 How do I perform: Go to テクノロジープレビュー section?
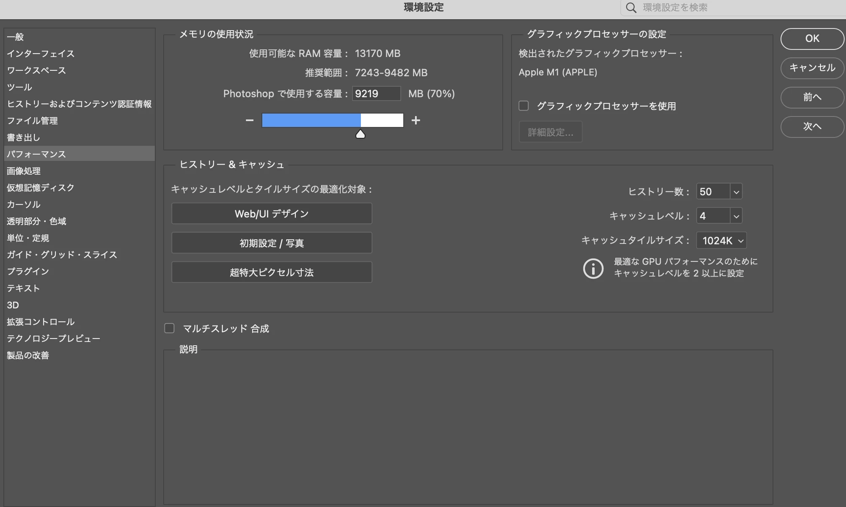point(53,339)
